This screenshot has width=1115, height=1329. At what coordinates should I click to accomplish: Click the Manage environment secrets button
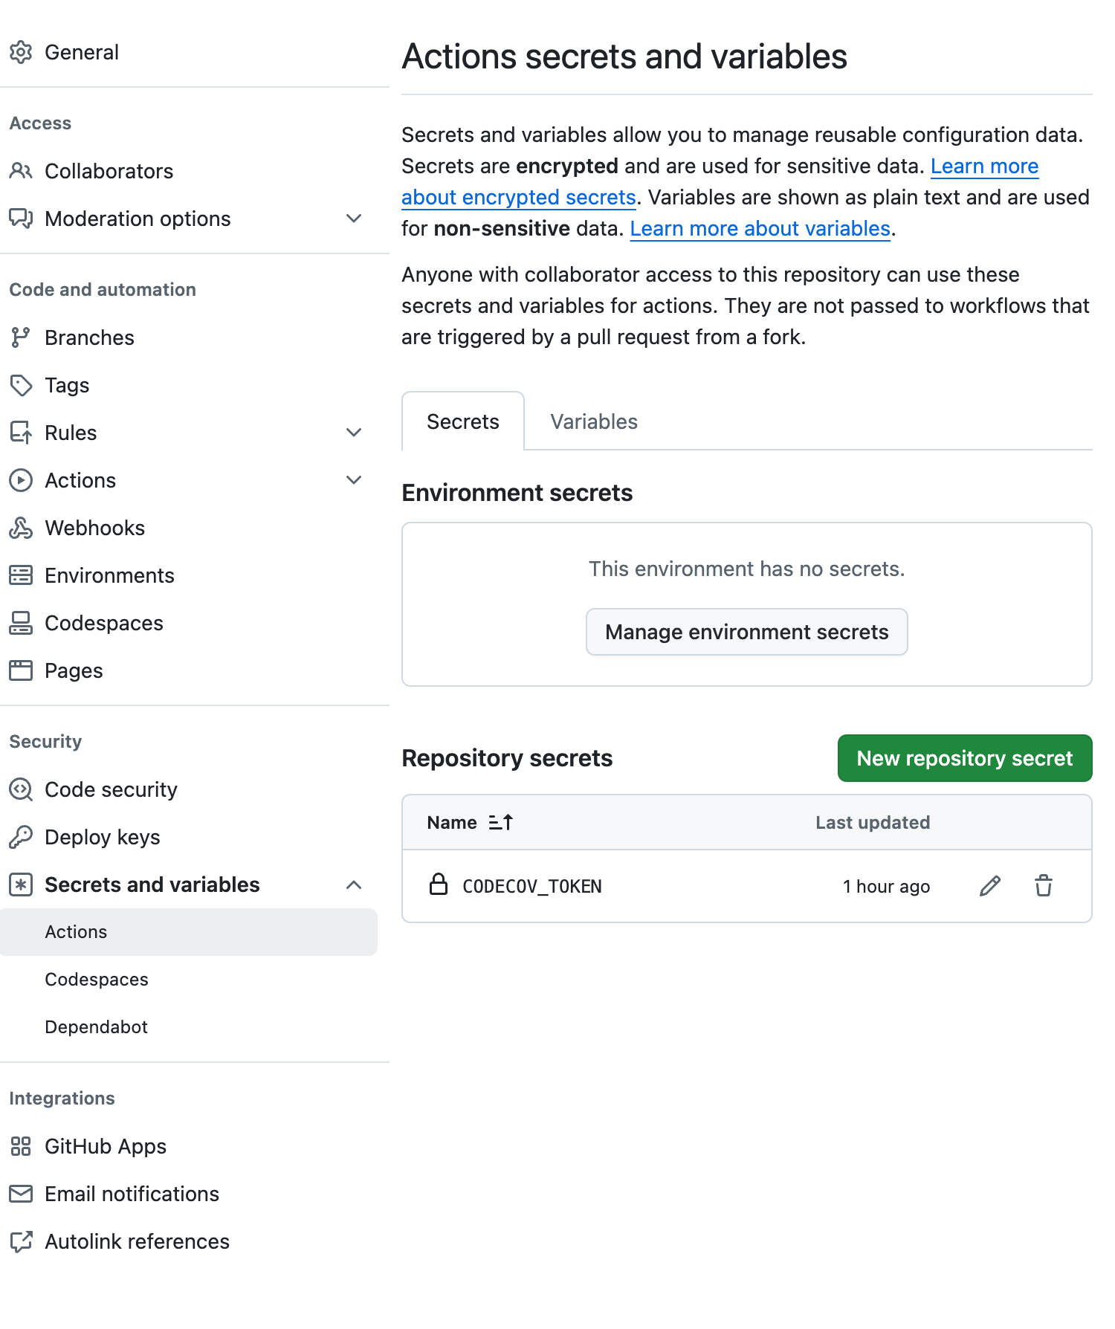click(746, 632)
